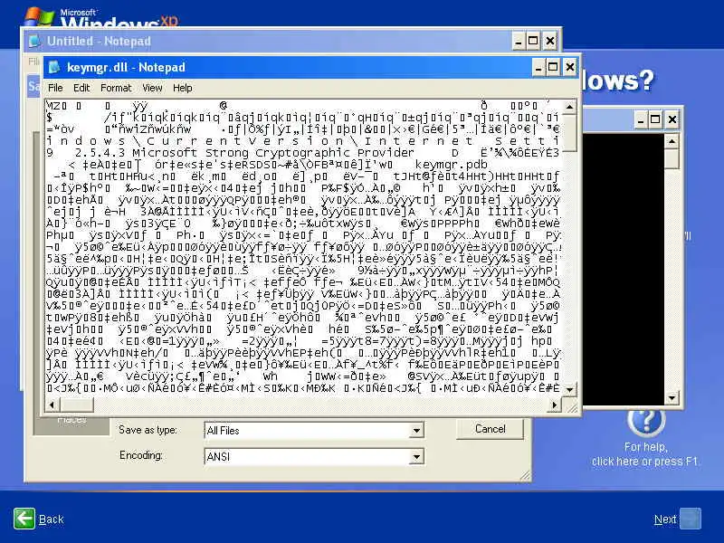Viewport: 724px width, 543px height.
Task: Click the scroll left arrow in keymgr.dll Notepad
Action: (52, 405)
